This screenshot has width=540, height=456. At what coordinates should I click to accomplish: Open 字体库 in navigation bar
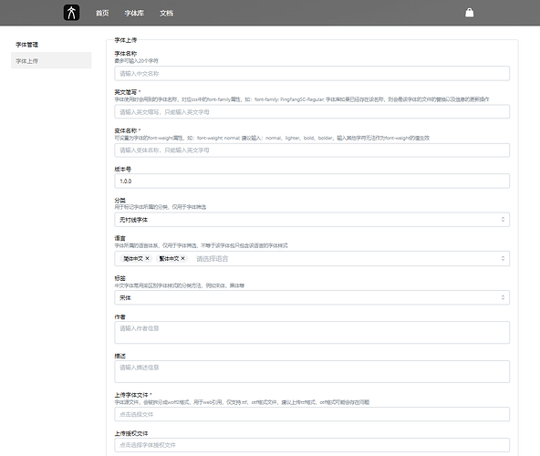(134, 13)
